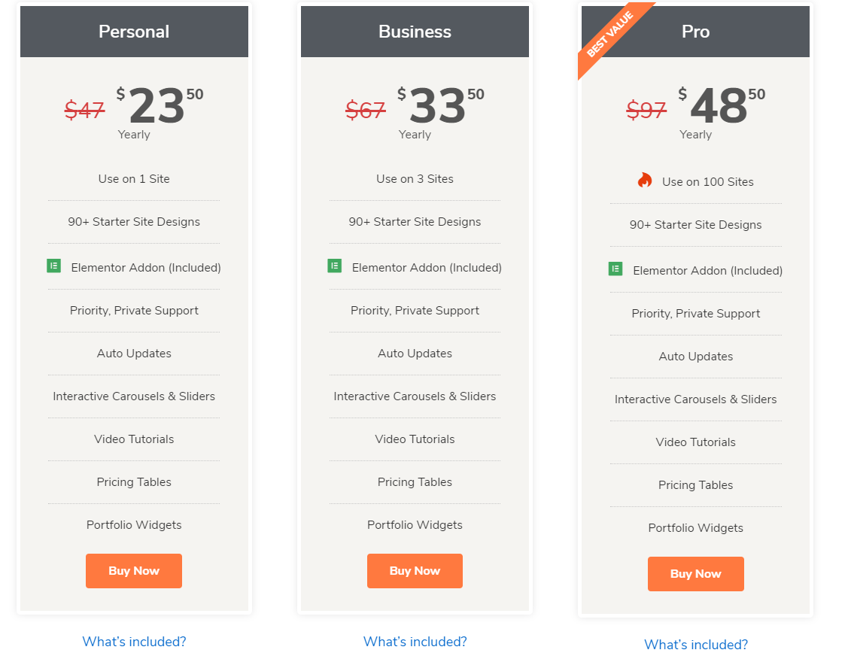Click the flame icon next to Use on 100 Sites
This screenshot has width=848, height=659.
click(646, 180)
